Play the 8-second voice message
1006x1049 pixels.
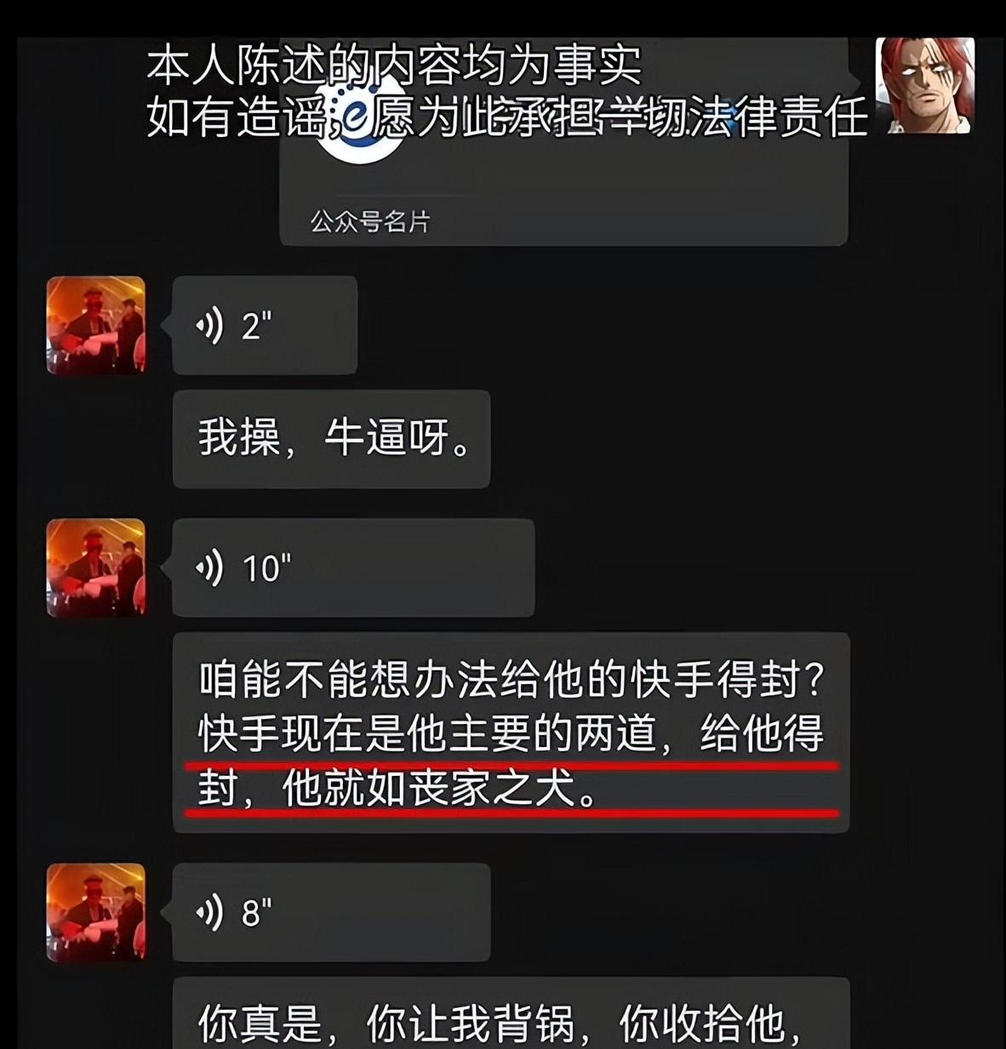[331, 912]
